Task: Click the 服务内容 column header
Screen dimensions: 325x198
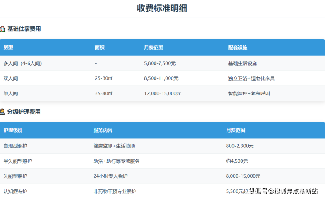Action: tap(103, 131)
